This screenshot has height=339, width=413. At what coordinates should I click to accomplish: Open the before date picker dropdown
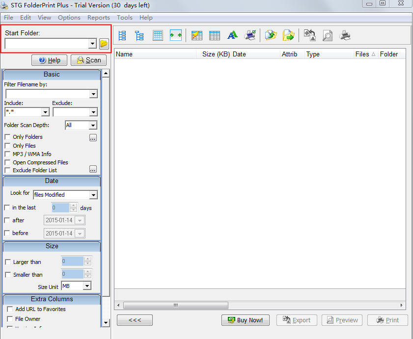(80, 233)
